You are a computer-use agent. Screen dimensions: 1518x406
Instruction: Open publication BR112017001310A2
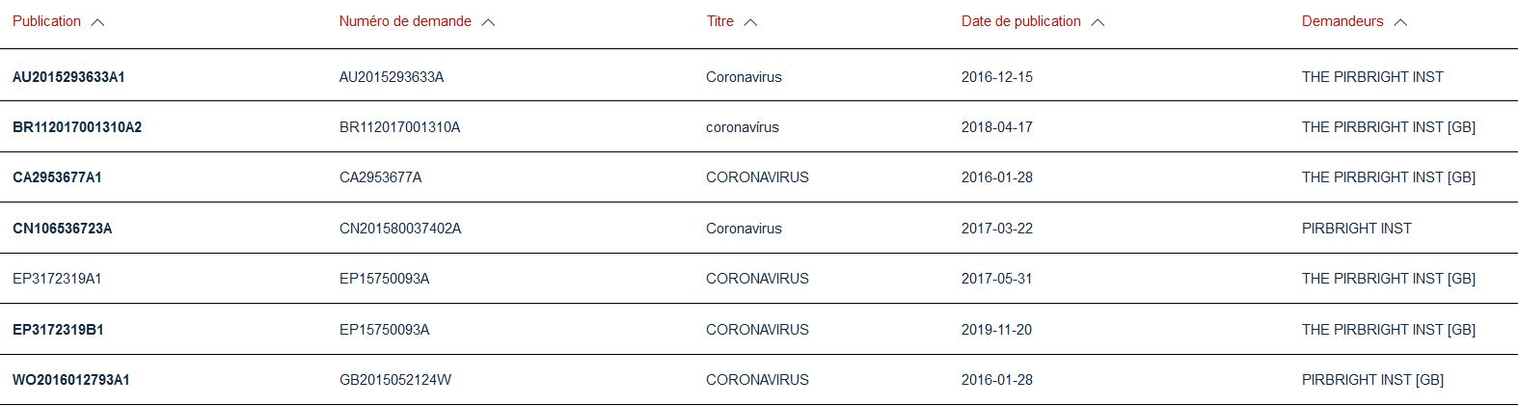click(x=77, y=127)
